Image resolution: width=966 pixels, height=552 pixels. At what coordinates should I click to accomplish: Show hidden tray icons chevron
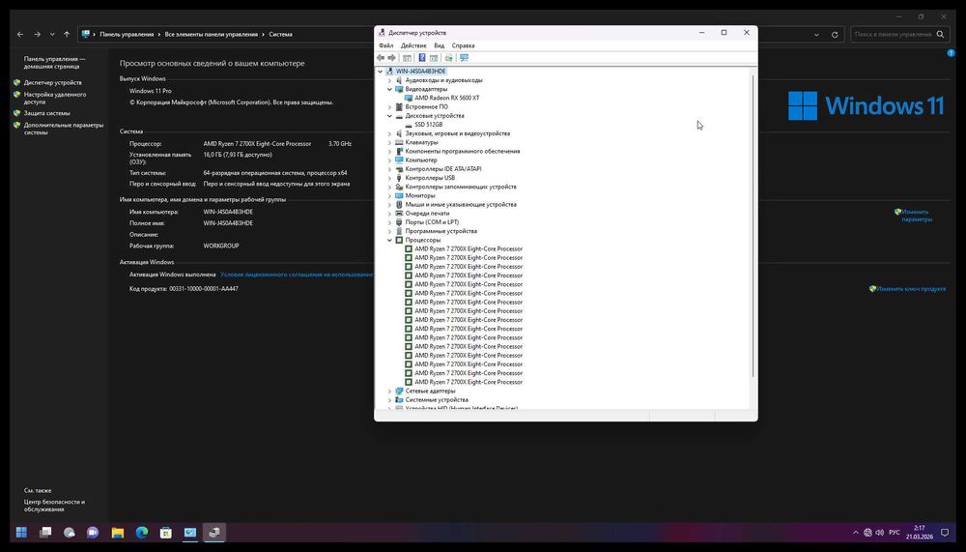click(x=855, y=533)
